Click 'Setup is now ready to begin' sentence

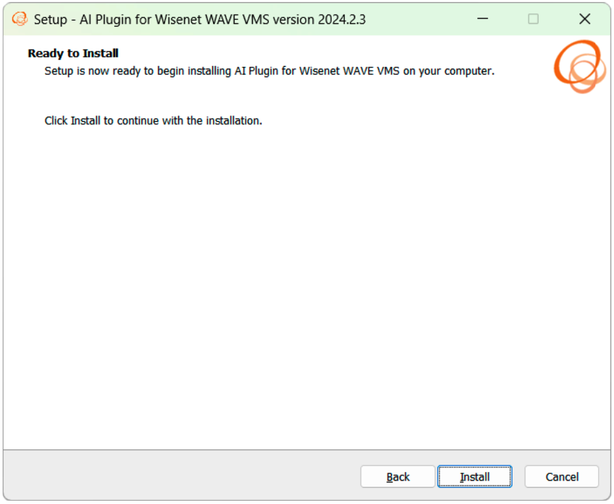269,71
